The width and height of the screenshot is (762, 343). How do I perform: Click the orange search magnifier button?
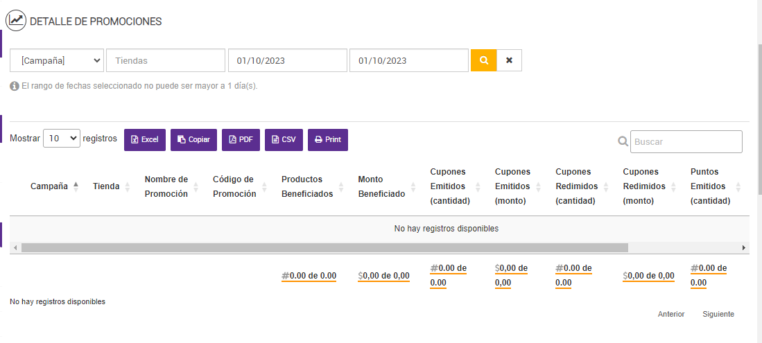(484, 60)
